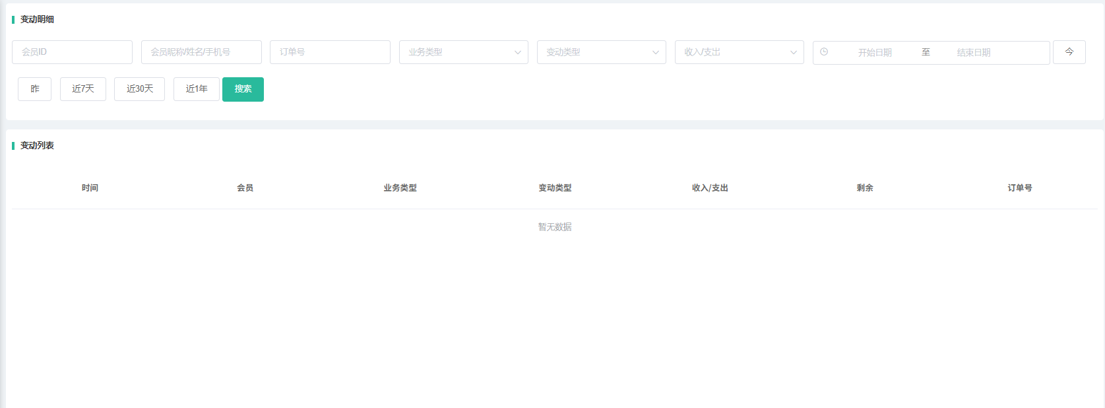Select the 结束日期 end date field
Image resolution: width=1105 pixels, height=408 pixels.
coord(974,53)
